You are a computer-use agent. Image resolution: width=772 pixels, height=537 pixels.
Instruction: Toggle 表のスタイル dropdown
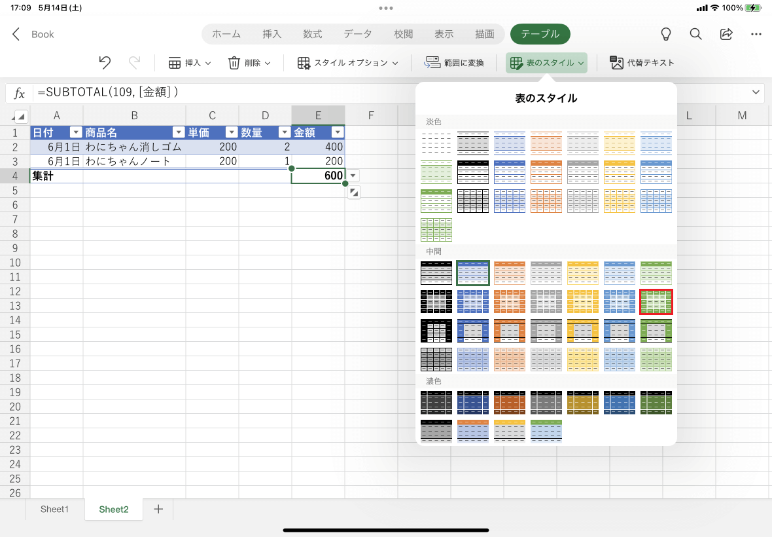[546, 63]
